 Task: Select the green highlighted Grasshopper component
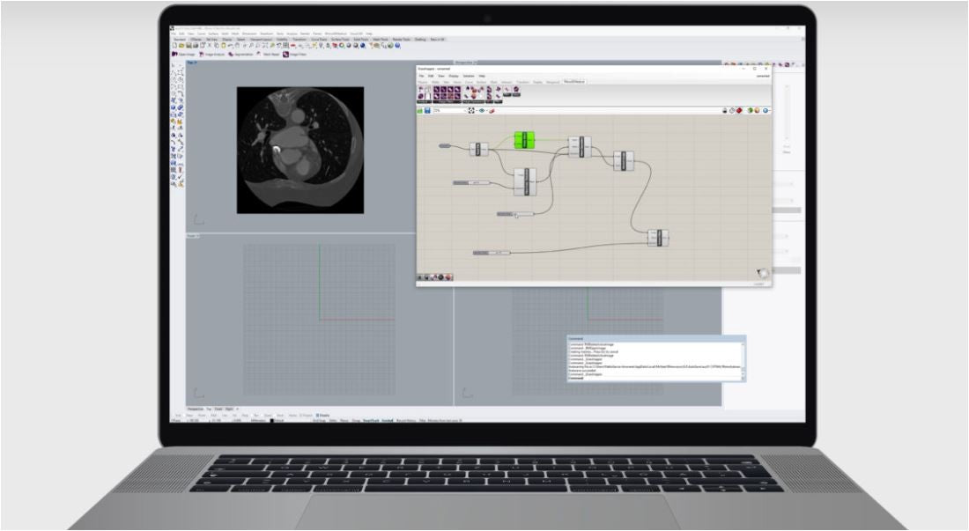pyautogui.click(x=524, y=139)
